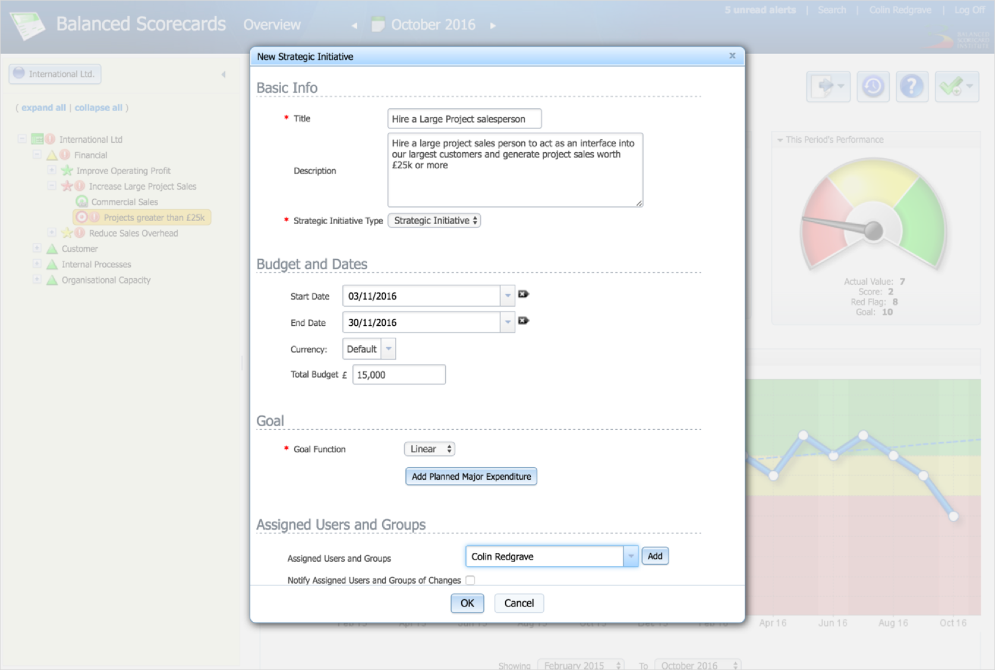Click the collapse all link
Viewport: 995px width, 670px height.
(98, 108)
